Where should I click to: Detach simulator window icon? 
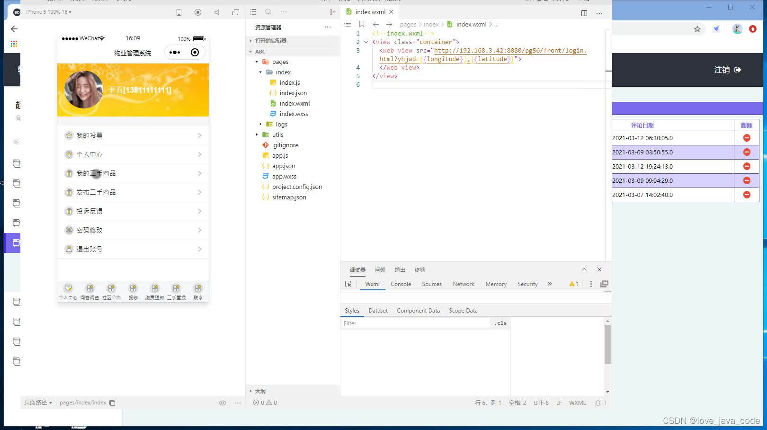pyautogui.click(x=236, y=12)
